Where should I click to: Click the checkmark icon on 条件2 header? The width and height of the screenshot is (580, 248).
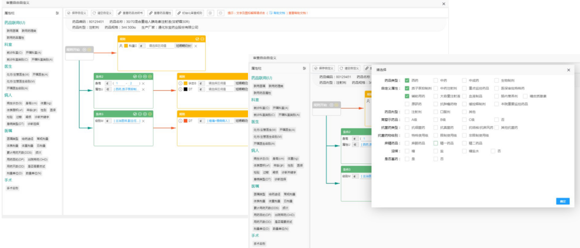[135, 76]
